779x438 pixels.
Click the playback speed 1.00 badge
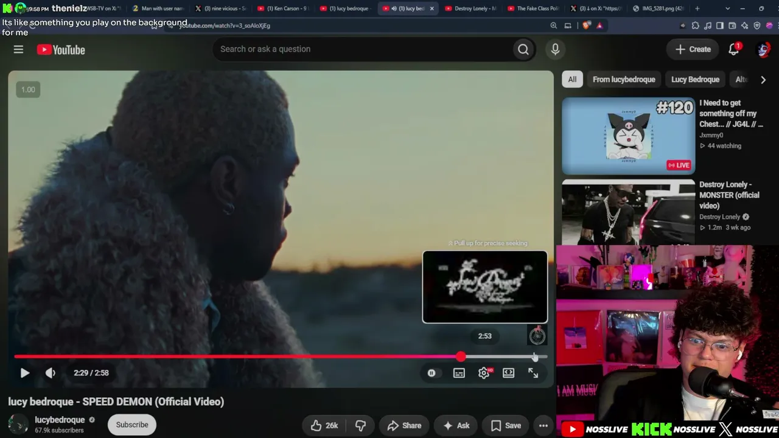point(28,89)
